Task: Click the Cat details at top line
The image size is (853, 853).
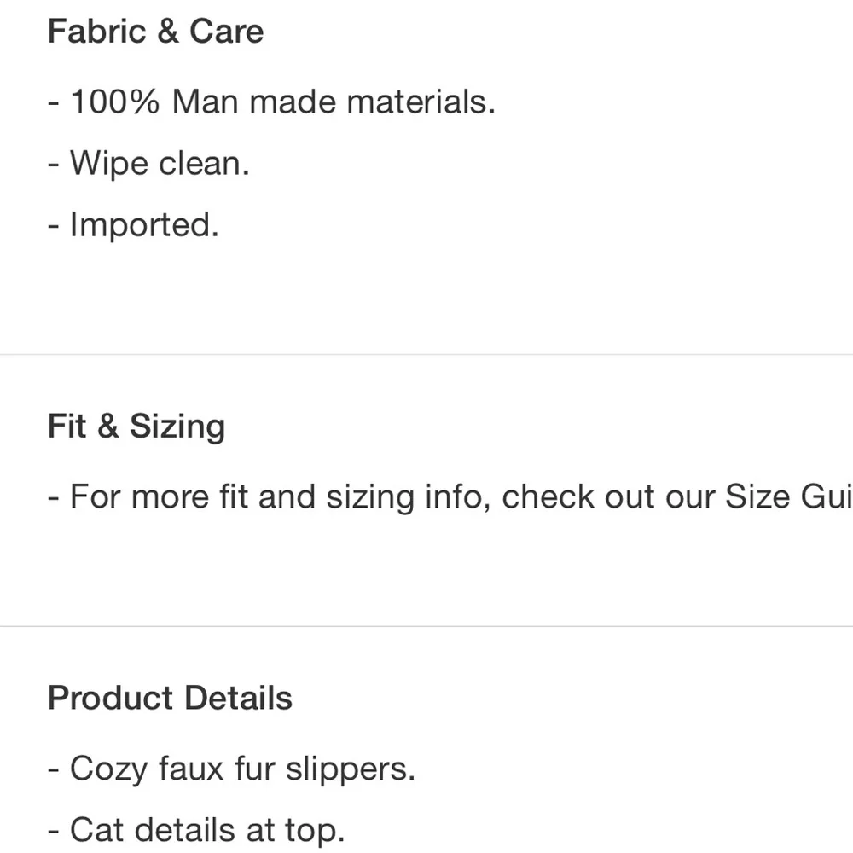Action: (x=196, y=830)
